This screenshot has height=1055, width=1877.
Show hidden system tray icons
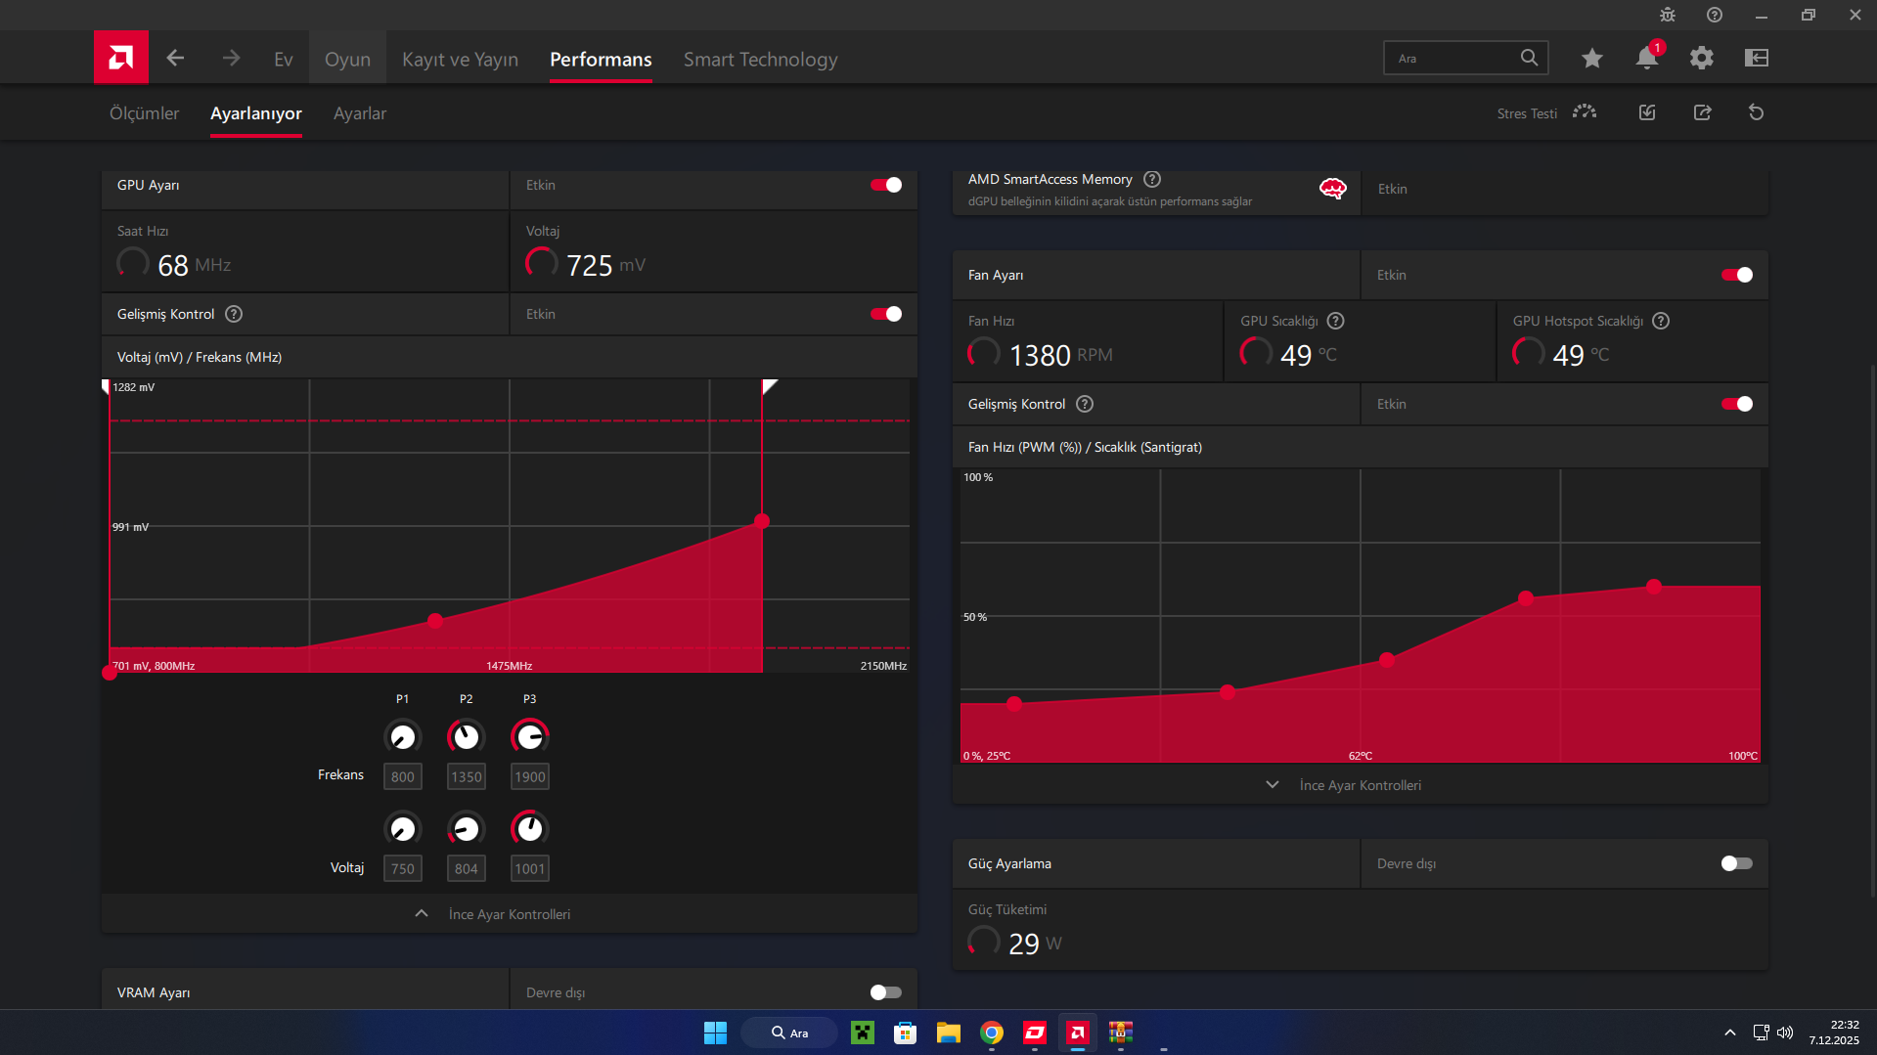pyautogui.click(x=1730, y=1033)
